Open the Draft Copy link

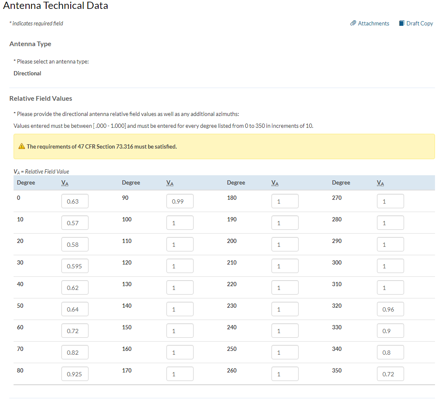click(419, 23)
